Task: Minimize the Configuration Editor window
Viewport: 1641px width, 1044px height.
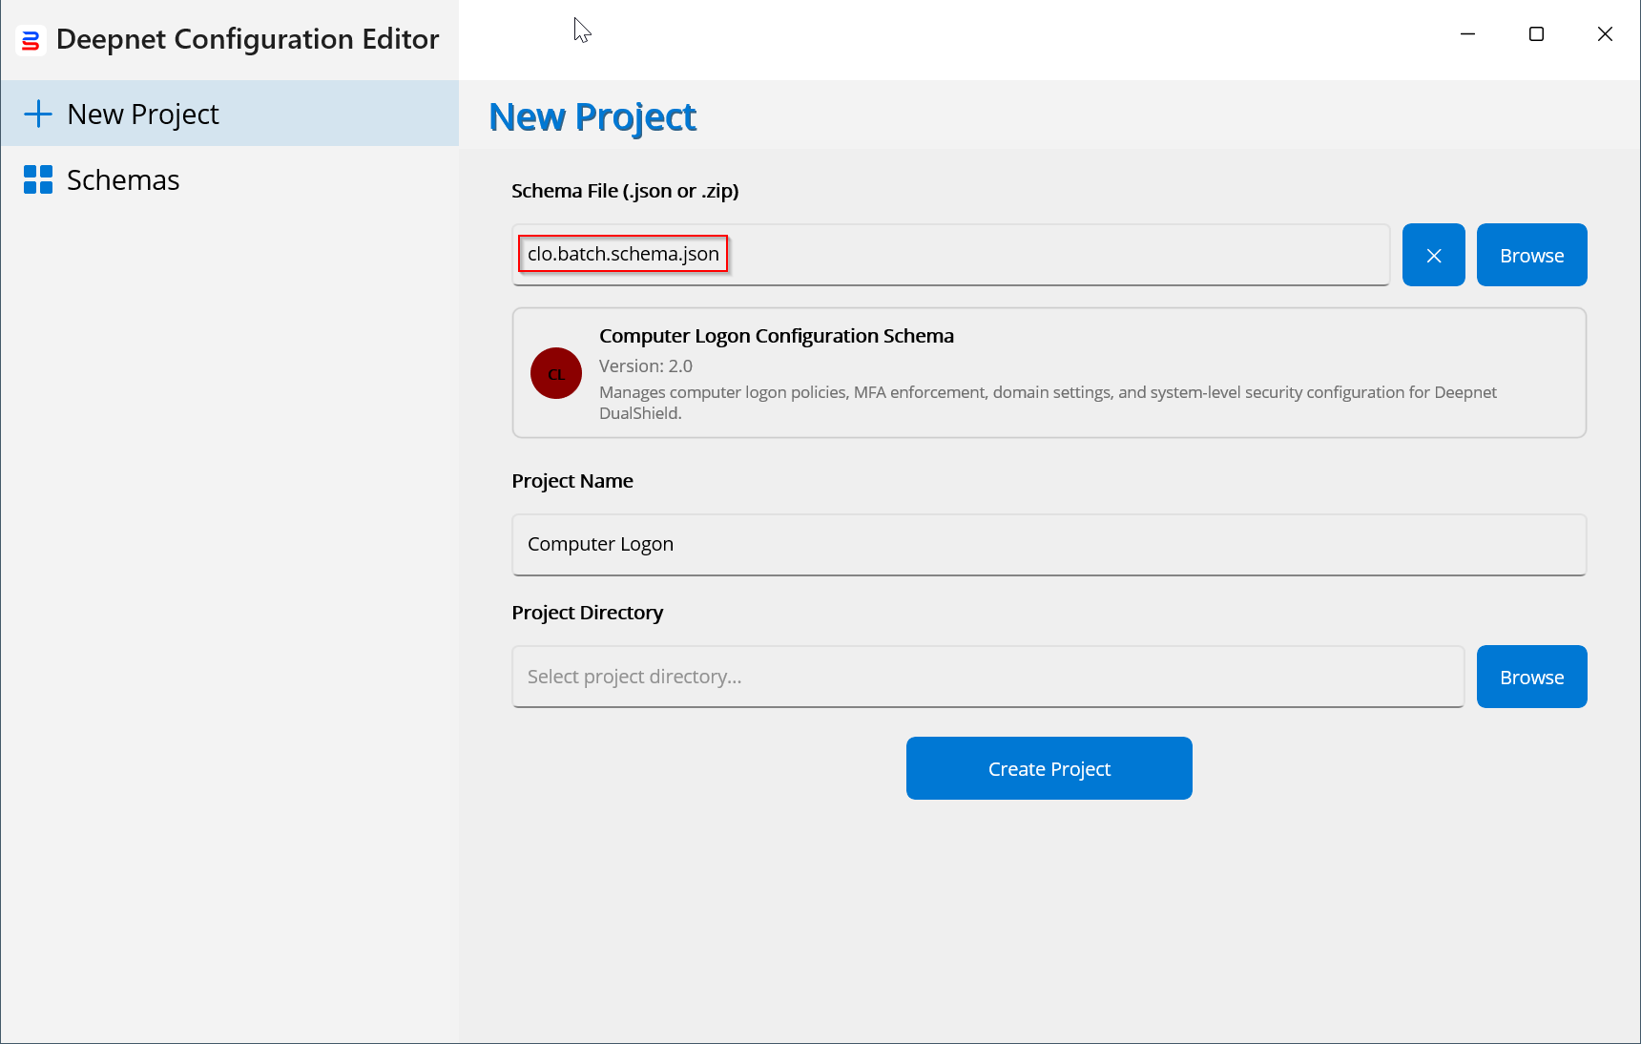Action: [1467, 34]
